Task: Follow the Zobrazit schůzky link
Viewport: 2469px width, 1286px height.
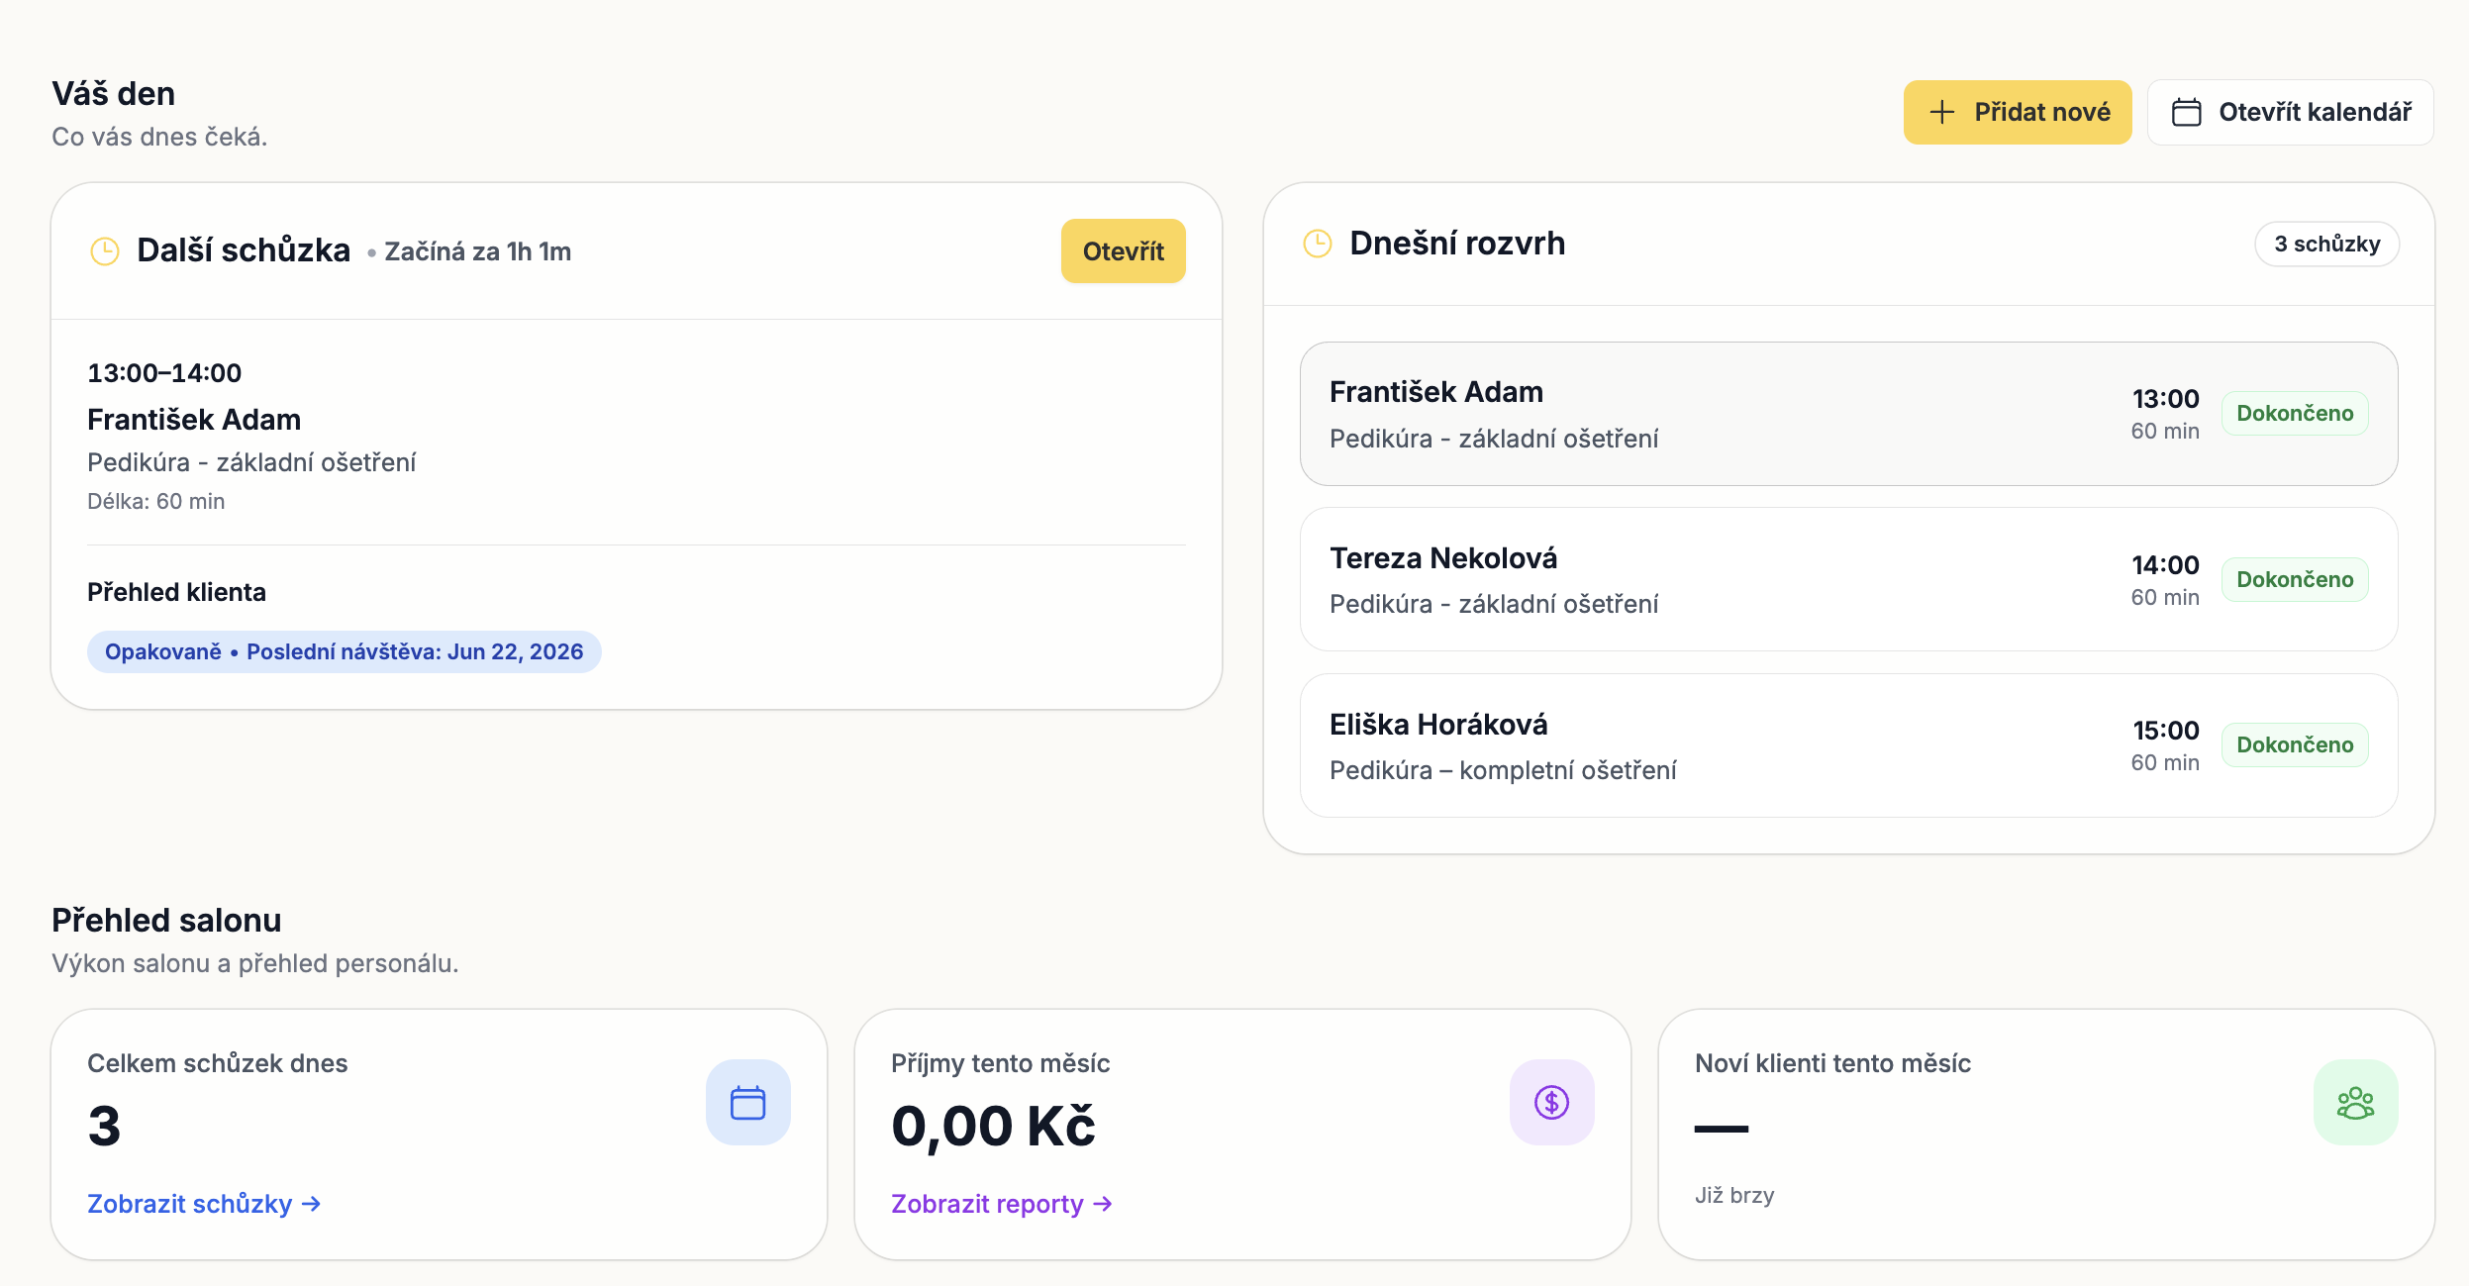Action: 204,1204
